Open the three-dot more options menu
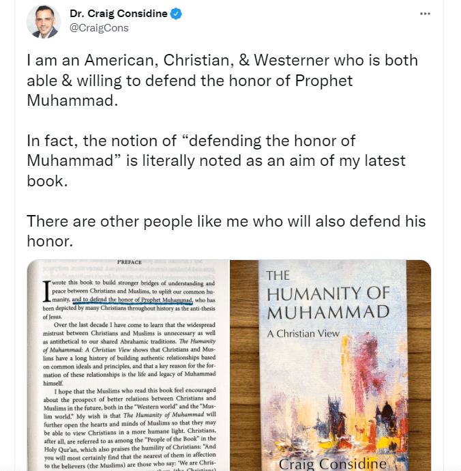 [x=425, y=14]
